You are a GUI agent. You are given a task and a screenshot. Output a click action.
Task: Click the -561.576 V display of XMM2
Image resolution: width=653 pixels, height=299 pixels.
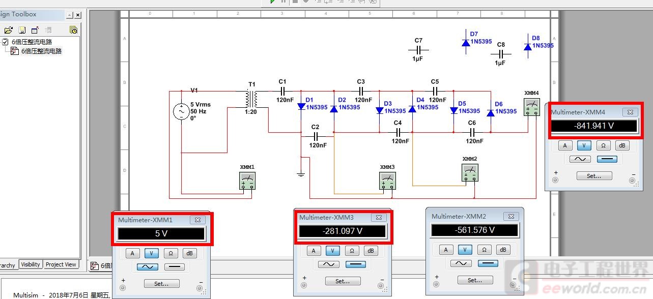(474, 230)
